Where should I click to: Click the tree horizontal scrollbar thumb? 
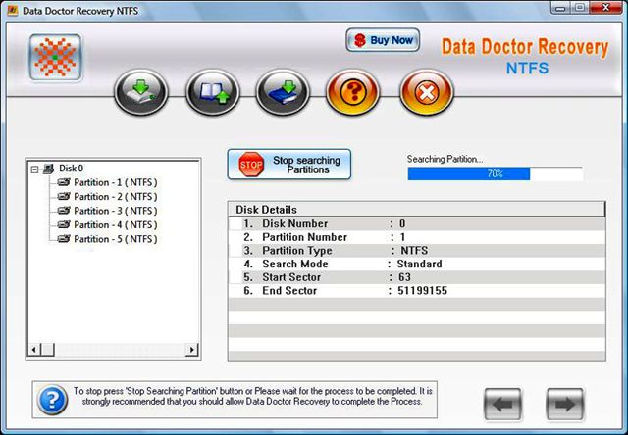48,350
